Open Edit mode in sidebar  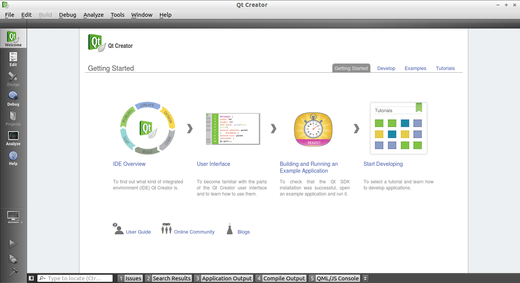pyautogui.click(x=13, y=59)
